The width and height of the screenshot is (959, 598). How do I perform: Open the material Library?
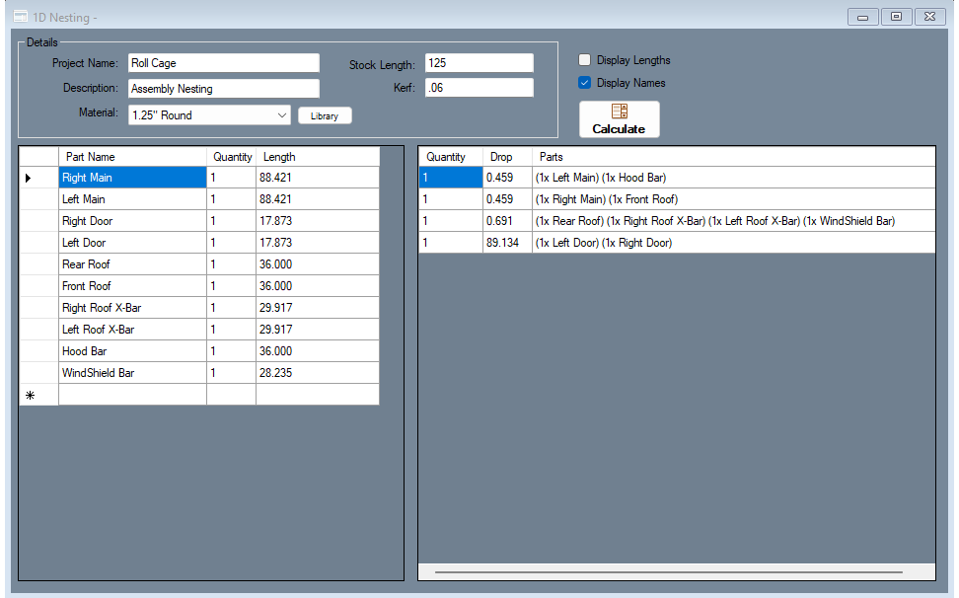pyautogui.click(x=325, y=115)
